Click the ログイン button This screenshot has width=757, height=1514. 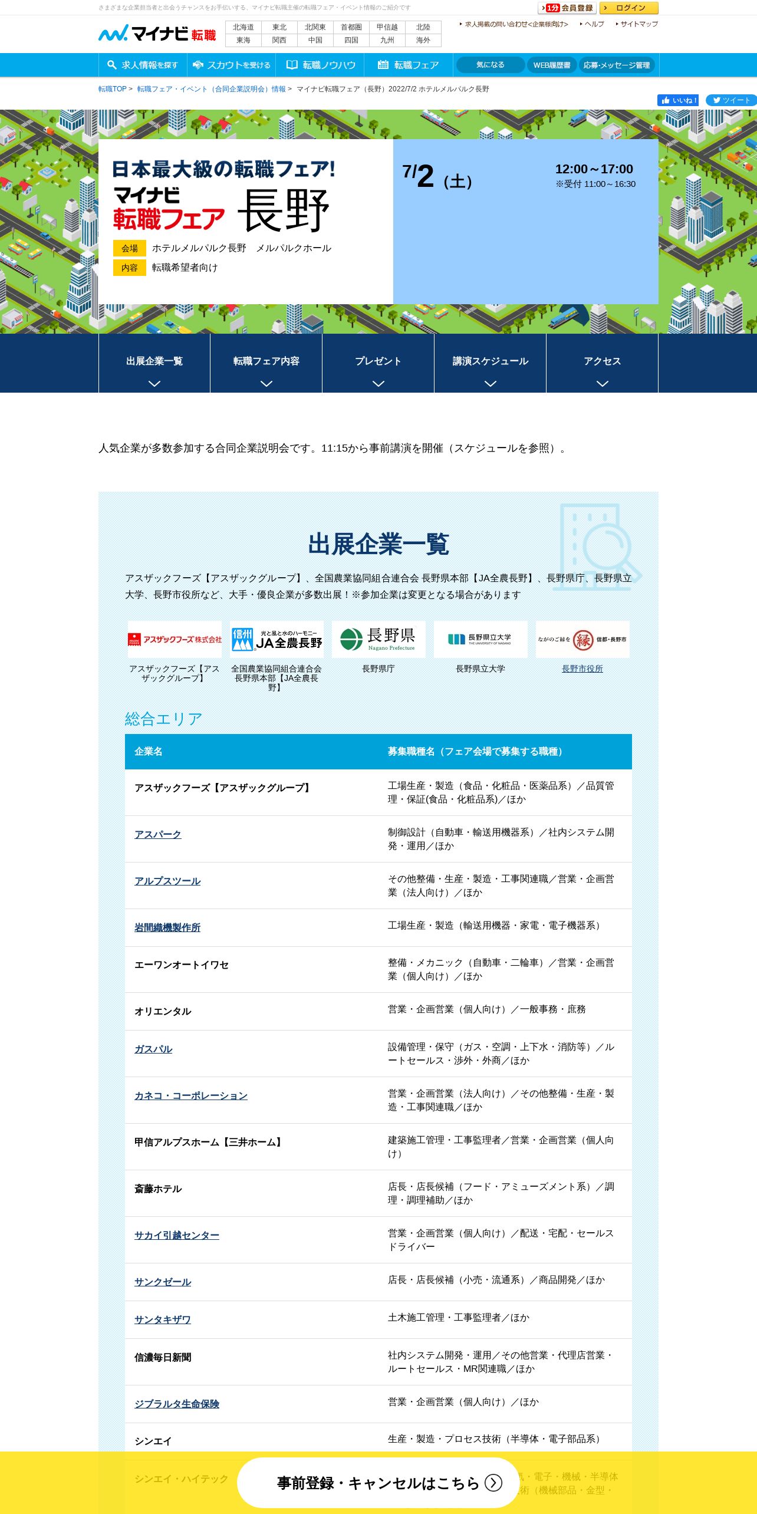pyautogui.click(x=628, y=8)
